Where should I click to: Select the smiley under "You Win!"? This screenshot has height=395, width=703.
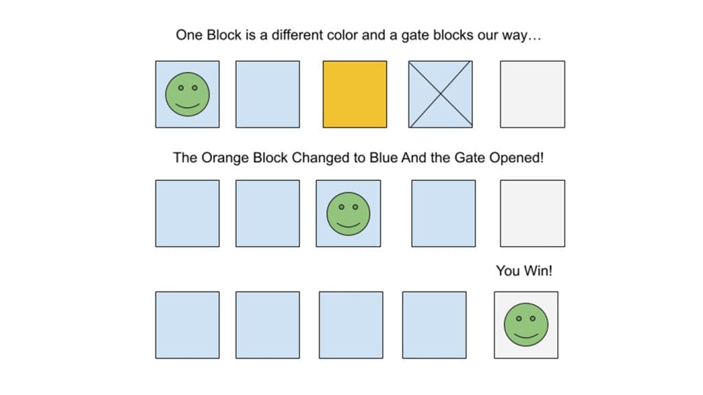(526, 325)
